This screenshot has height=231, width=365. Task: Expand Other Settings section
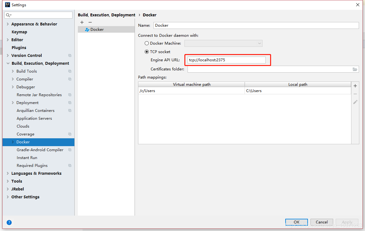[8, 197]
